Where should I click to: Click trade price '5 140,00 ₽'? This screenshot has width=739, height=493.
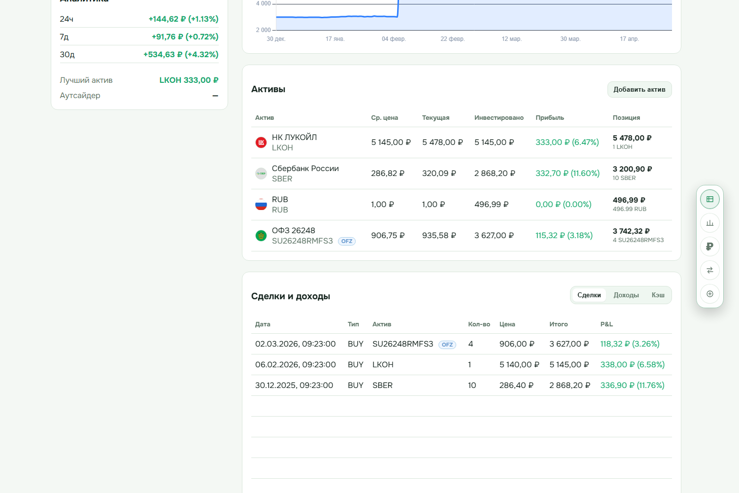click(519, 364)
